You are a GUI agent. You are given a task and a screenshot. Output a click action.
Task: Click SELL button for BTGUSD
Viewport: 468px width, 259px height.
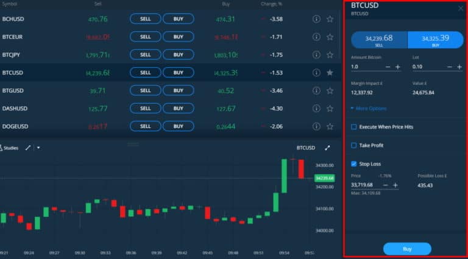click(x=146, y=90)
